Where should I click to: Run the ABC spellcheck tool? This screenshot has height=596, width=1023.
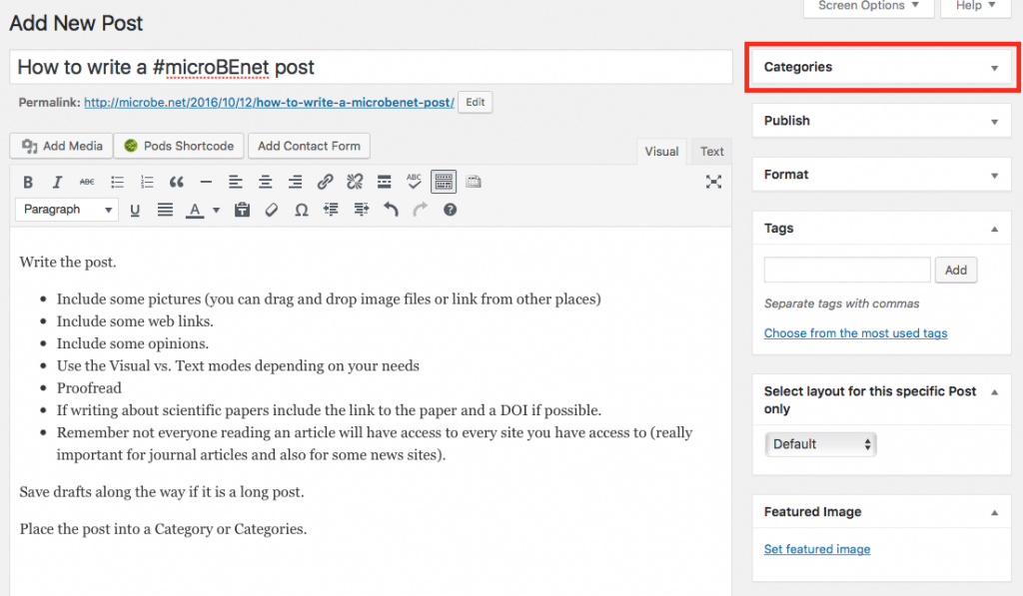tap(414, 182)
